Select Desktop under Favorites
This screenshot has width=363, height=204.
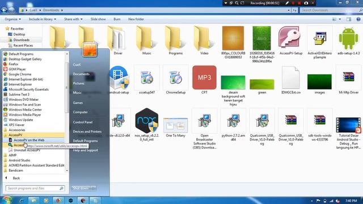[x=19, y=34]
